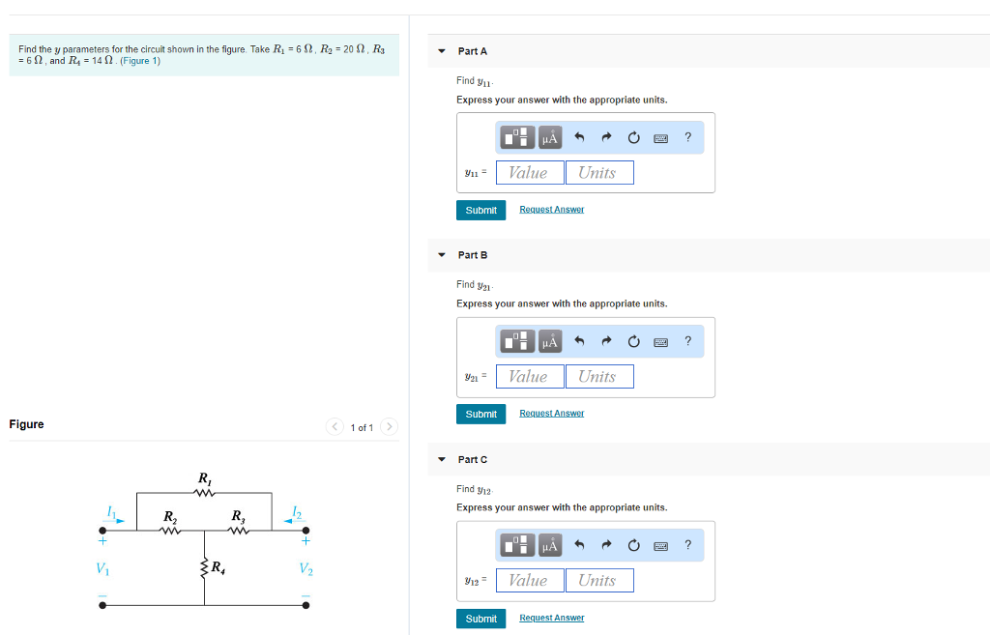The height and width of the screenshot is (635, 990).
Task: Click the Value field for y11
Action: coord(529,172)
